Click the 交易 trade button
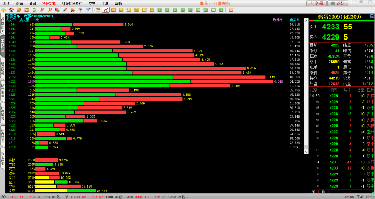The width and height of the screenshot is (375, 199). (x=316, y=3)
